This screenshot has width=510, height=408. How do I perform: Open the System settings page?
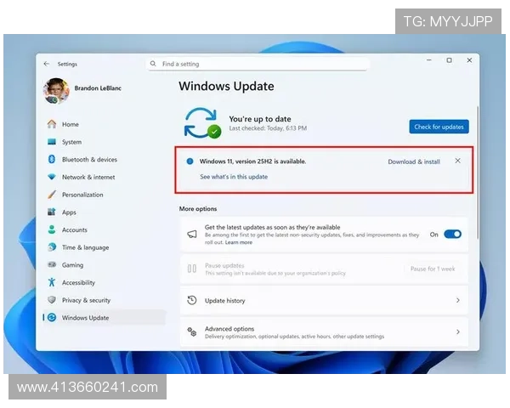pyautogui.click(x=71, y=142)
